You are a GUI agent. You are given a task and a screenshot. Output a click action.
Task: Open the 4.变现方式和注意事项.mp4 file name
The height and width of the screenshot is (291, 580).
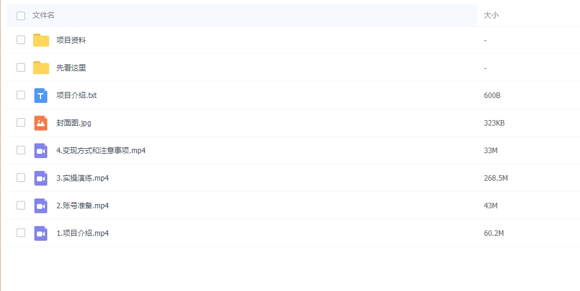coord(101,151)
